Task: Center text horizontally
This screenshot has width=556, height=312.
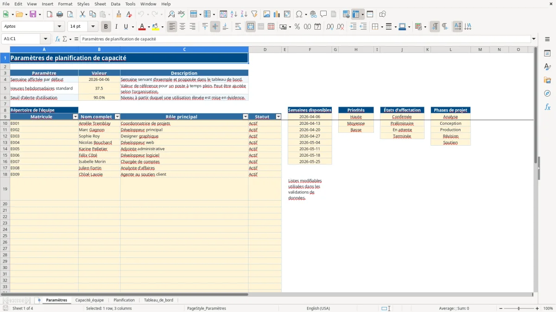Action: pyautogui.click(x=182, y=27)
